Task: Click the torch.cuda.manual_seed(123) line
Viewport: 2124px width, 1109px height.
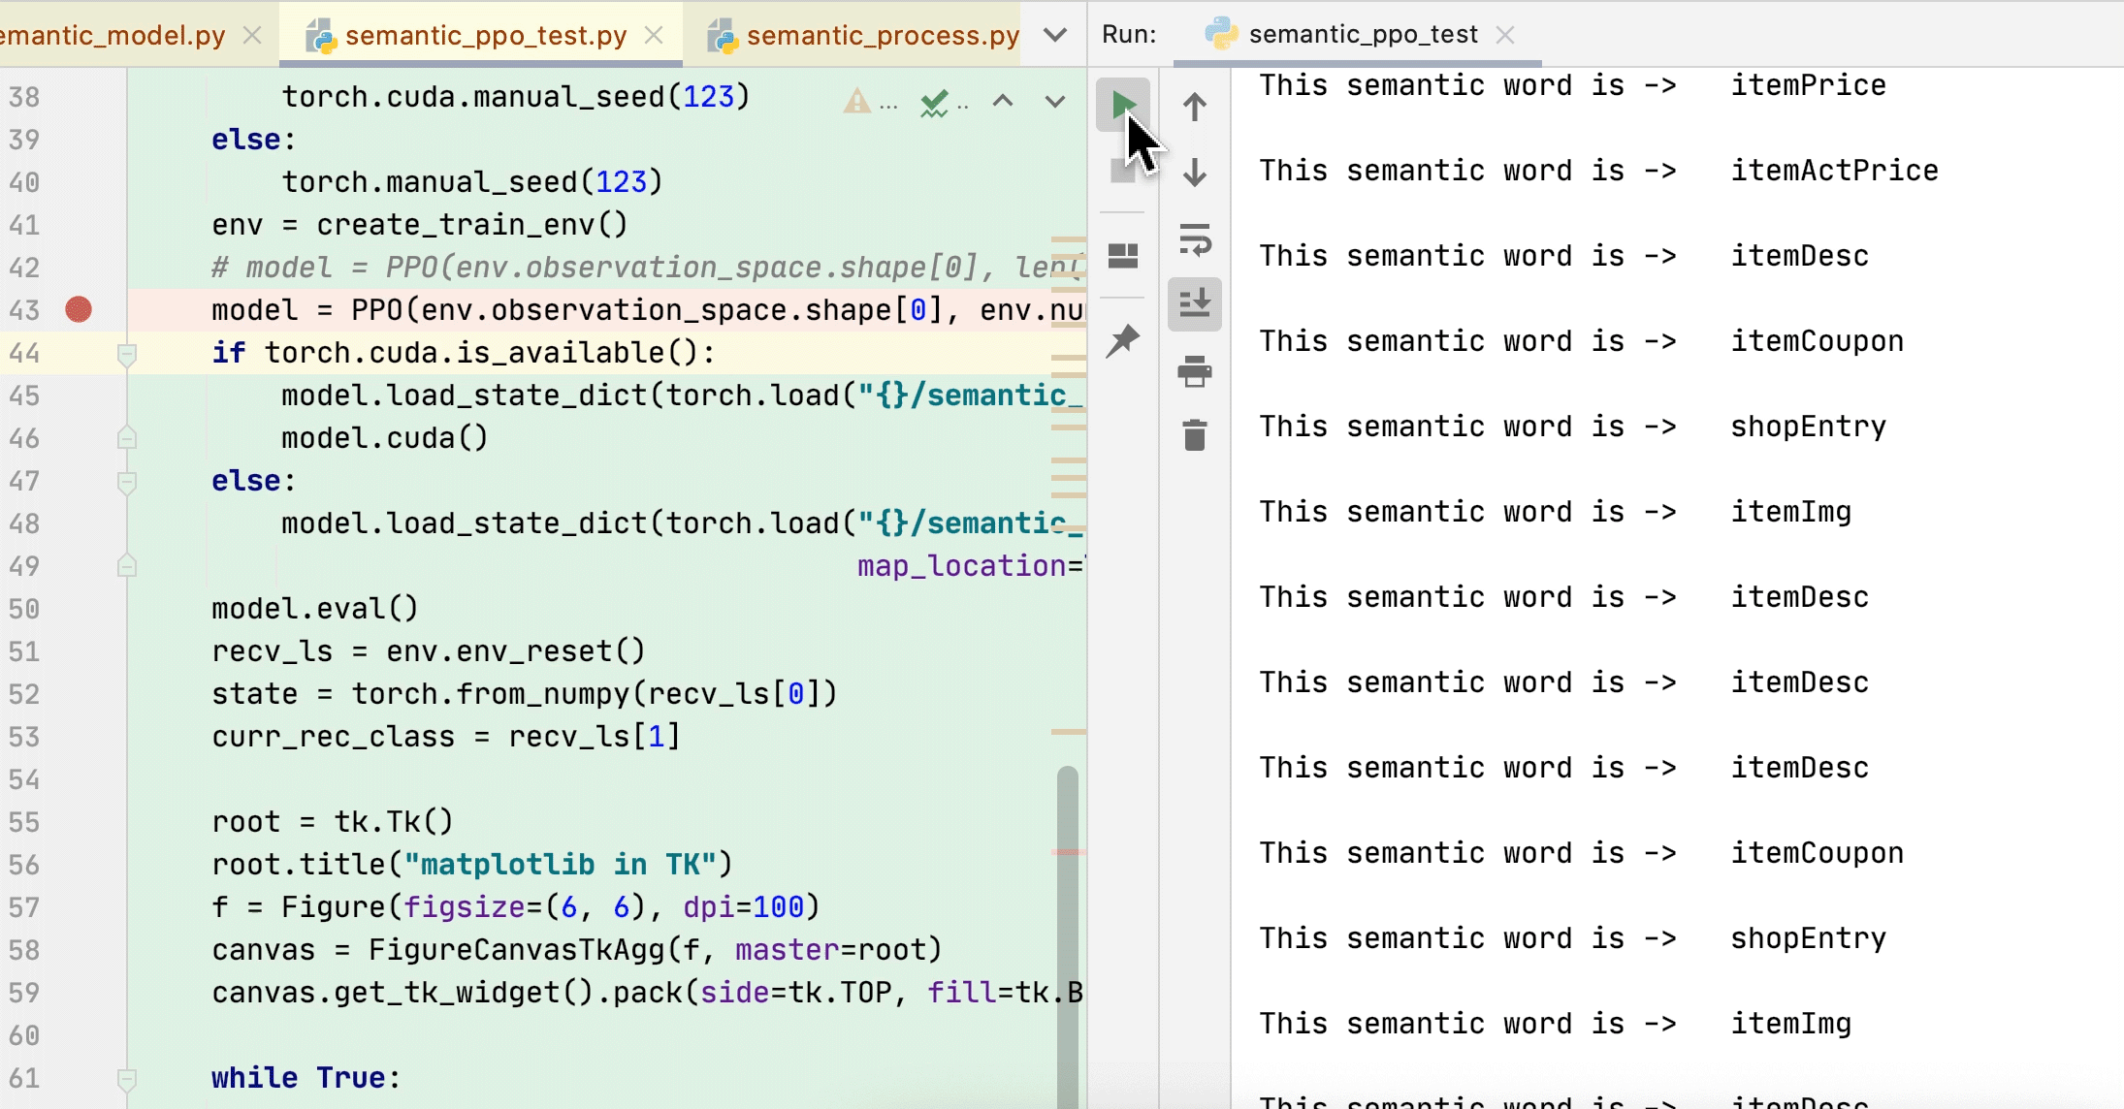Action: pos(516,97)
